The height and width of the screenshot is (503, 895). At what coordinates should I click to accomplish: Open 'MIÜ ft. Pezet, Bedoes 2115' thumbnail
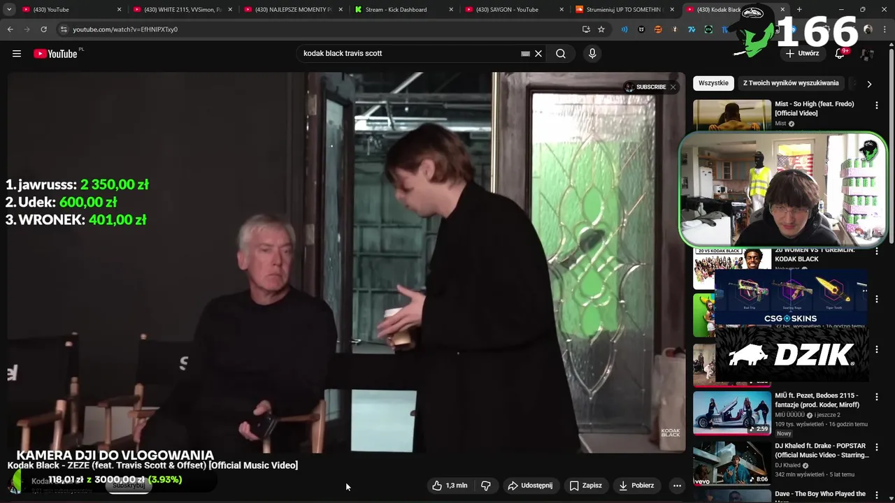point(732,413)
